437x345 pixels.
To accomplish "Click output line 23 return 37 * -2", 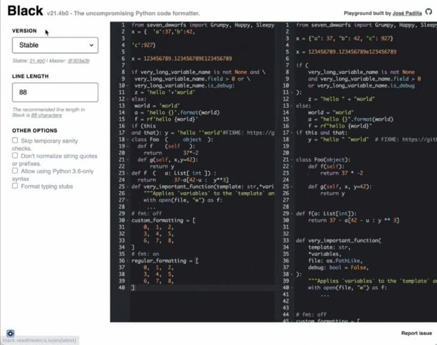I will click(342, 173).
